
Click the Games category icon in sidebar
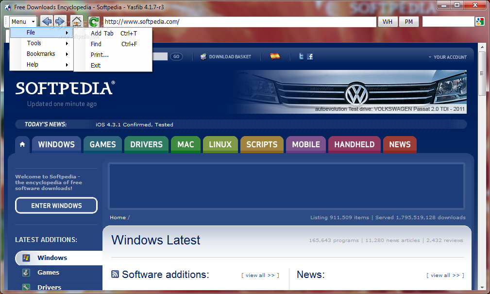26,273
